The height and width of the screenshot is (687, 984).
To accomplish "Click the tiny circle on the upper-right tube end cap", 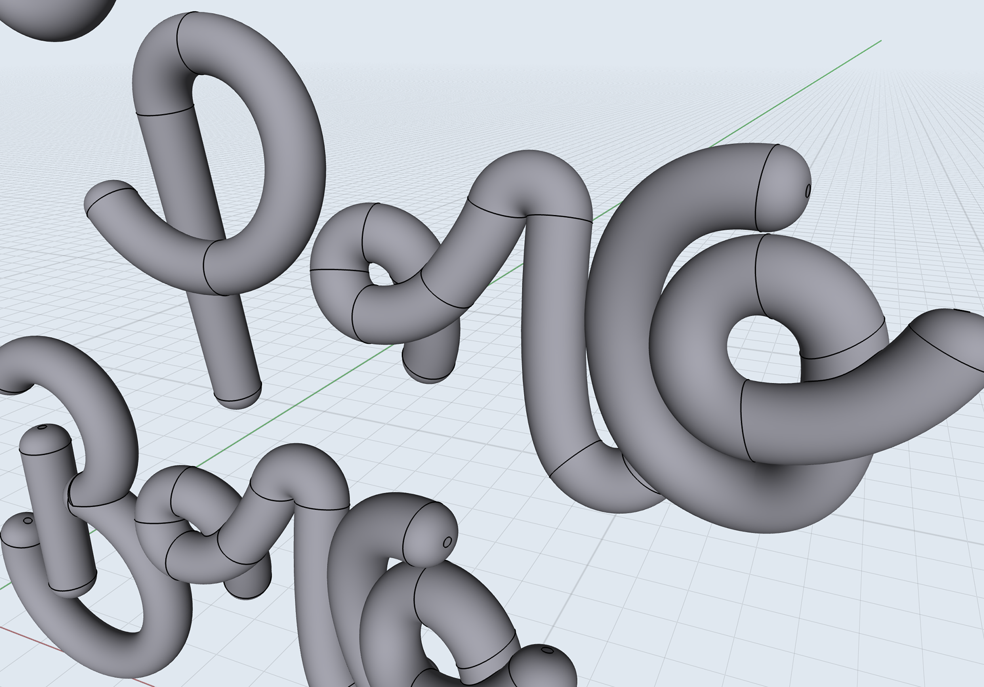I will 808,191.
